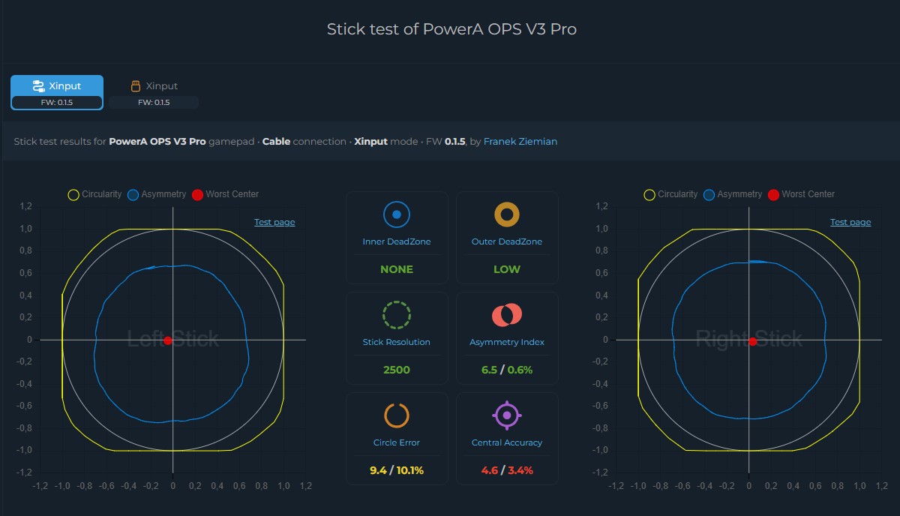Viewport: 900px width, 516px height.
Task: Click the NONE inner deadzone value
Action: point(397,269)
